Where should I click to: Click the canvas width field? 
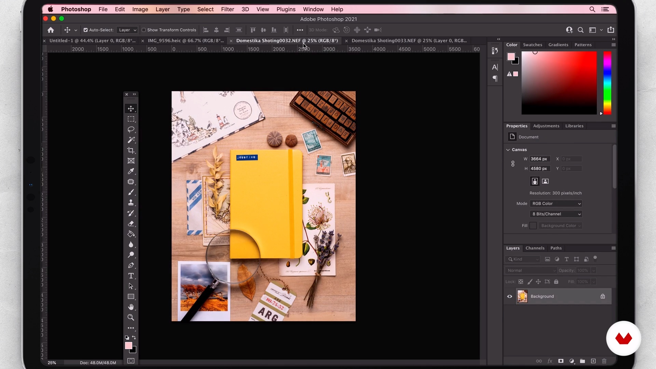click(x=539, y=159)
